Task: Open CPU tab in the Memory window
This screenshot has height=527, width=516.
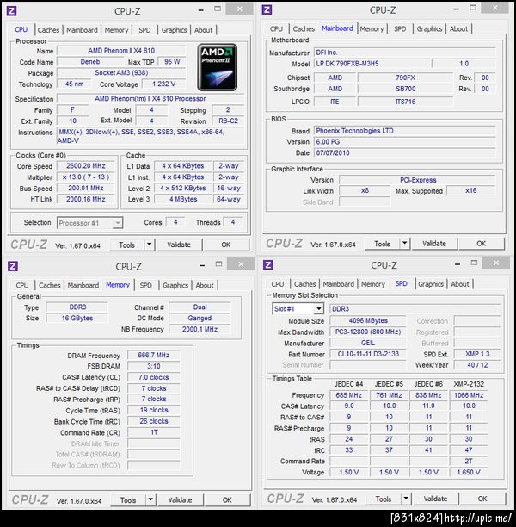Action: click(22, 285)
